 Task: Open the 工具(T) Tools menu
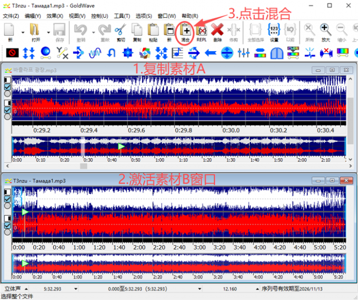pyautogui.click(x=122, y=16)
